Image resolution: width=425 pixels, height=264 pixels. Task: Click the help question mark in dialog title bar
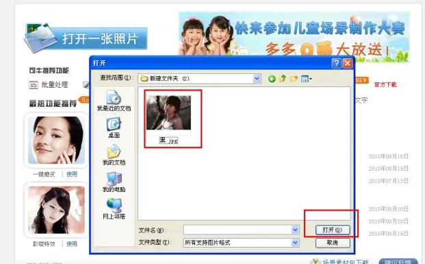pyautogui.click(x=336, y=63)
